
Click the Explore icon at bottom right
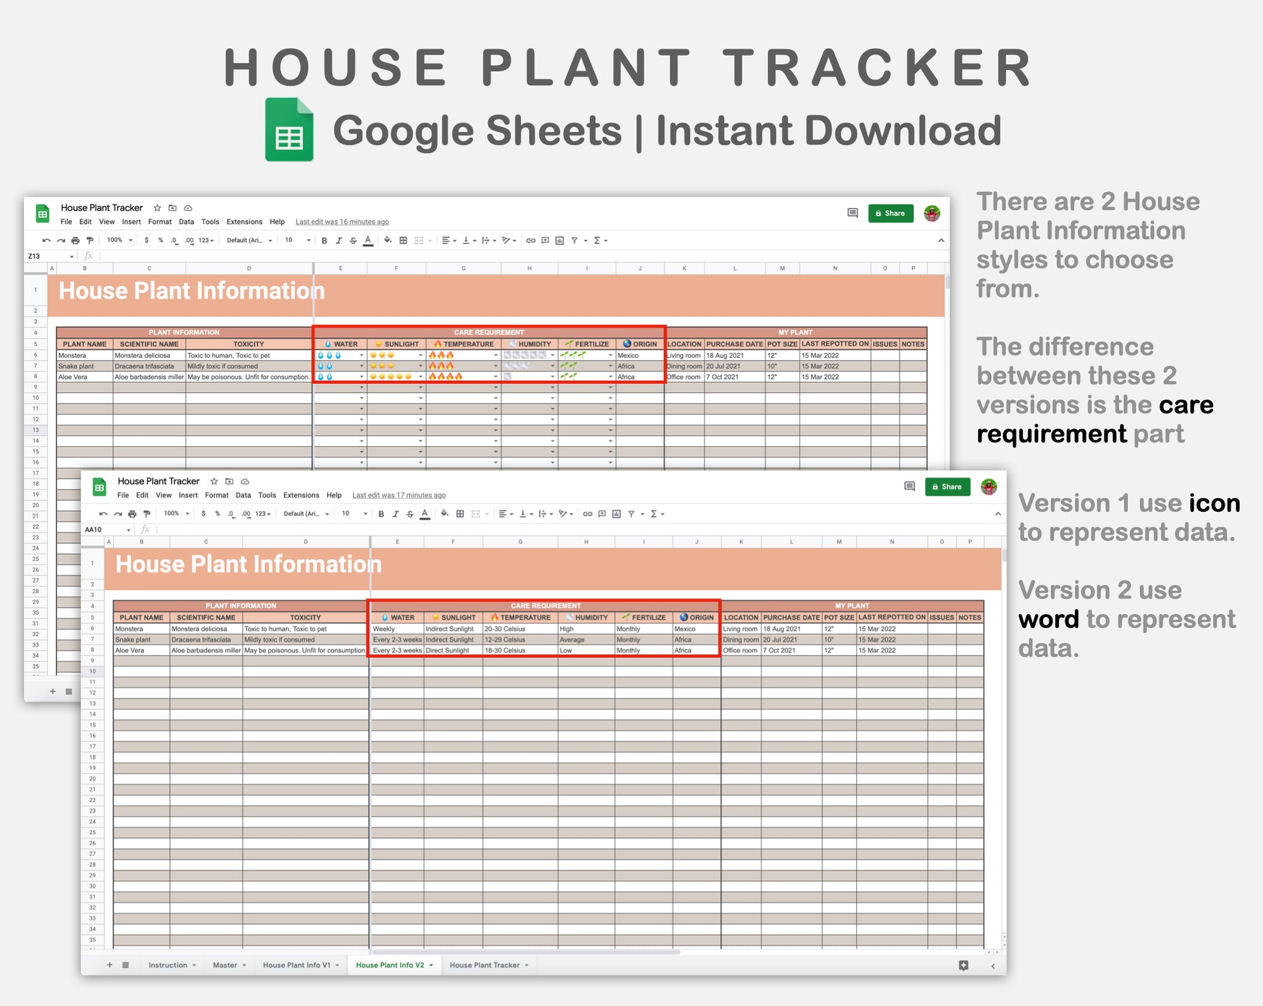tap(963, 965)
